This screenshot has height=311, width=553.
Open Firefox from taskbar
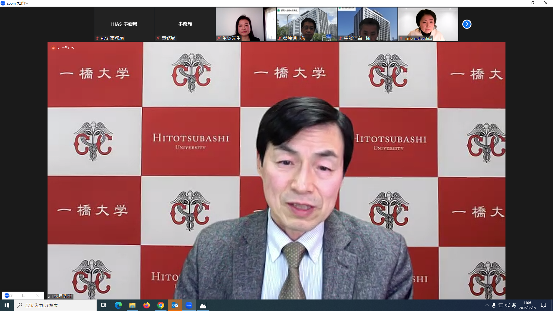pos(147,305)
